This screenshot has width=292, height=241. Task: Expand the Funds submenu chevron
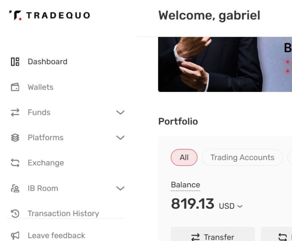pos(120,112)
